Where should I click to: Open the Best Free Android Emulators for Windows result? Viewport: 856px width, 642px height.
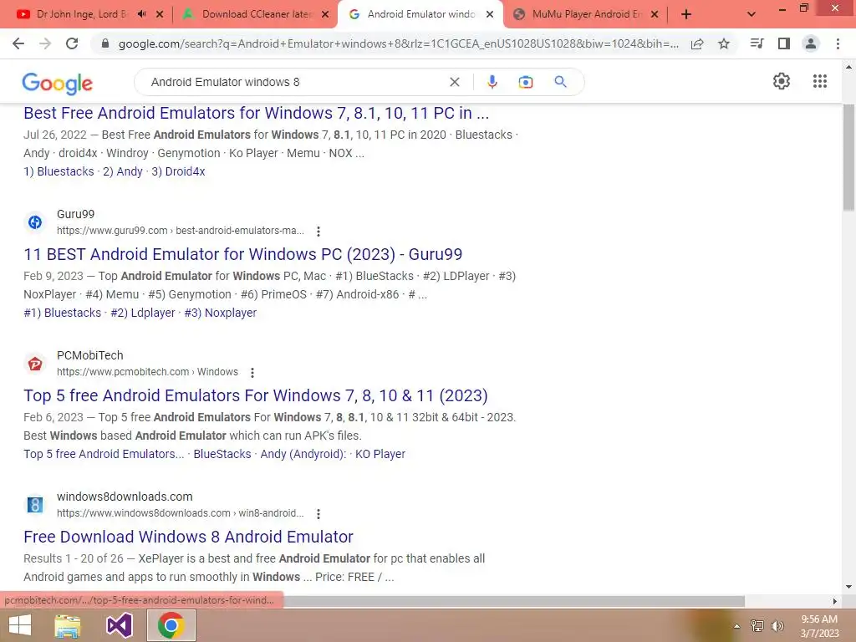tap(256, 113)
